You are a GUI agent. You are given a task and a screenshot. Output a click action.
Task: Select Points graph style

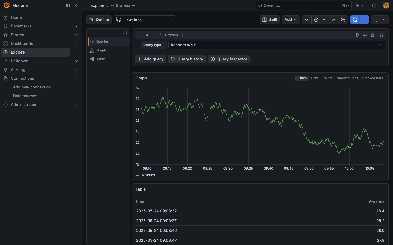[327, 78]
